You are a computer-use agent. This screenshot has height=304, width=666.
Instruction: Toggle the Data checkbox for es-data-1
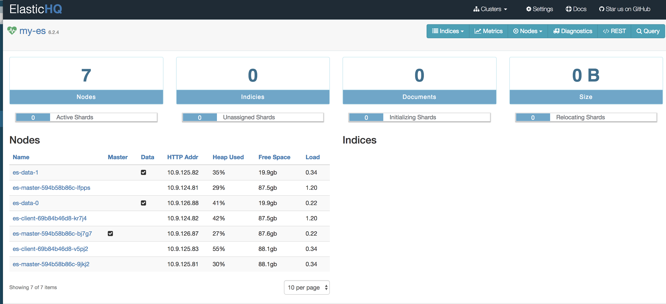point(143,172)
